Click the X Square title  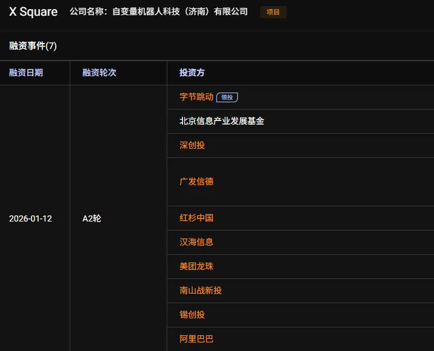pyautogui.click(x=33, y=12)
